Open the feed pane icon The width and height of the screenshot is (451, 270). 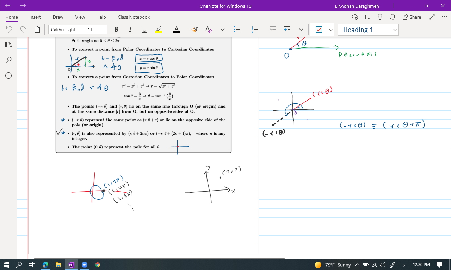(367, 17)
